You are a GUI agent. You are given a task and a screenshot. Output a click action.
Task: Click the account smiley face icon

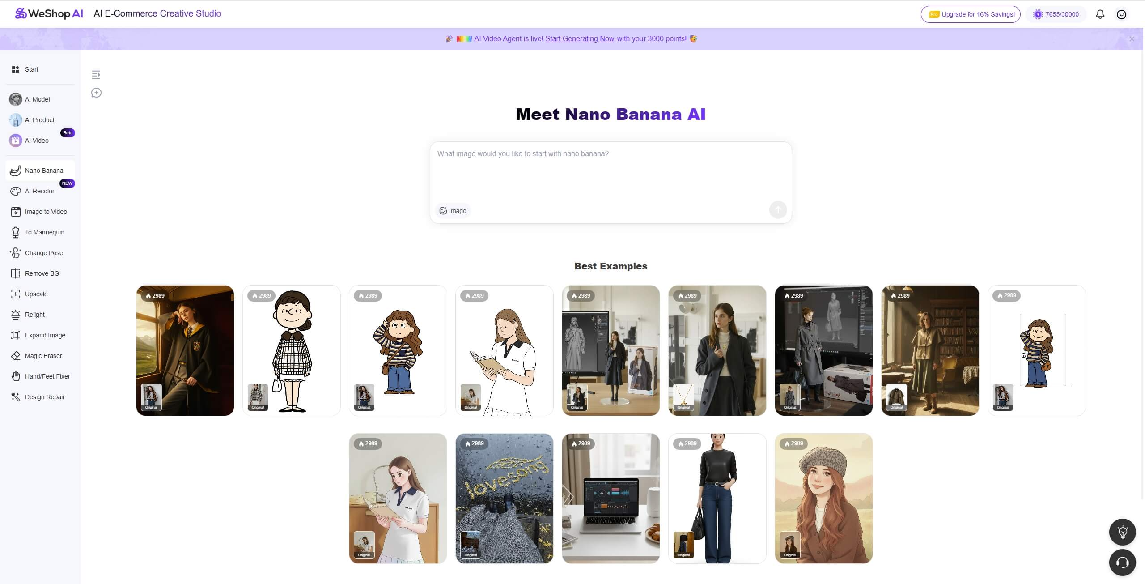click(x=1121, y=14)
